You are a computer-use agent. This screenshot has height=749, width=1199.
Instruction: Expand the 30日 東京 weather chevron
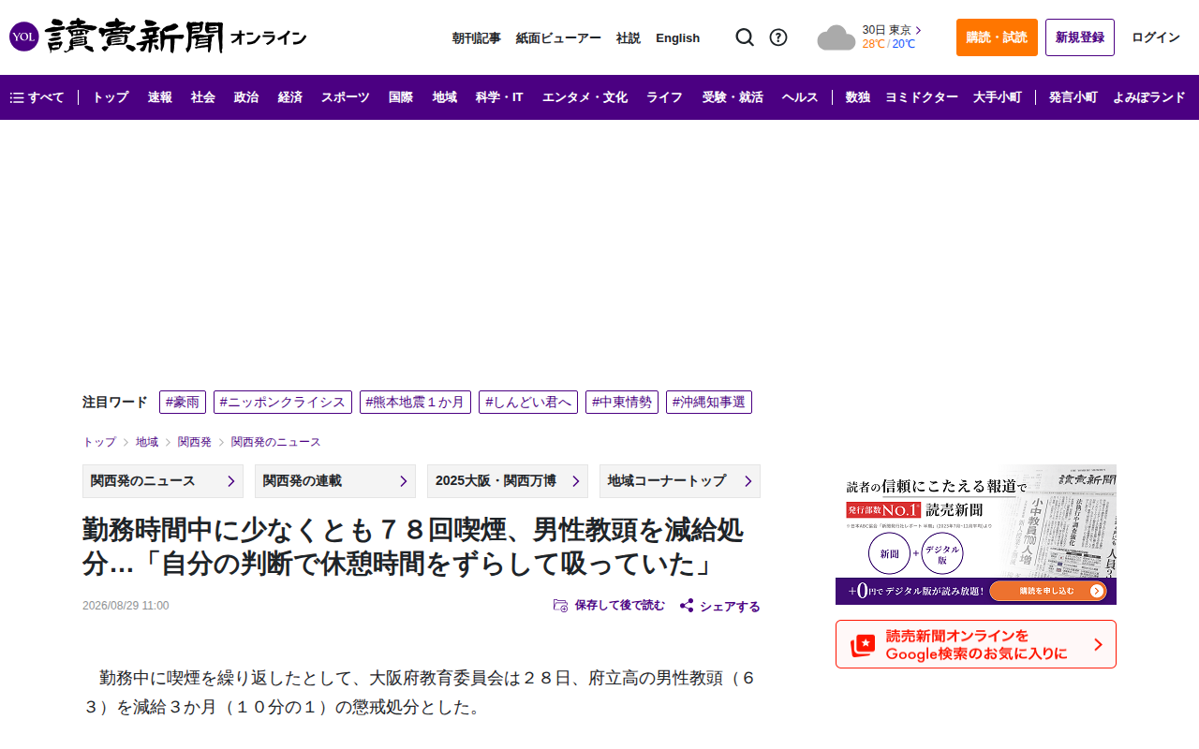click(919, 30)
